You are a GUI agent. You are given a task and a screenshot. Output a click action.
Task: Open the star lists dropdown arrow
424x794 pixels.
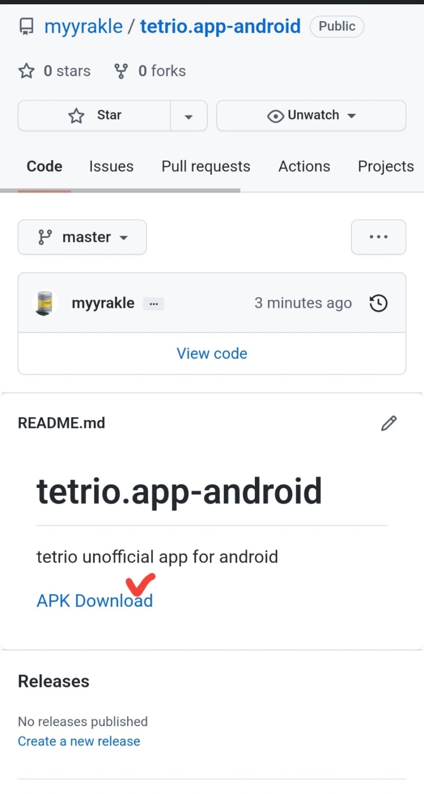[x=188, y=116]
